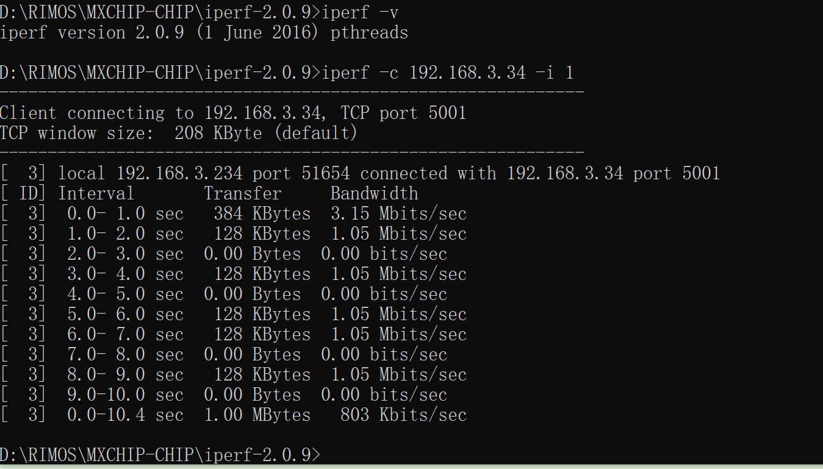
Task: Click the iperf version 2.0.9 output line
Action: point(204,32)
